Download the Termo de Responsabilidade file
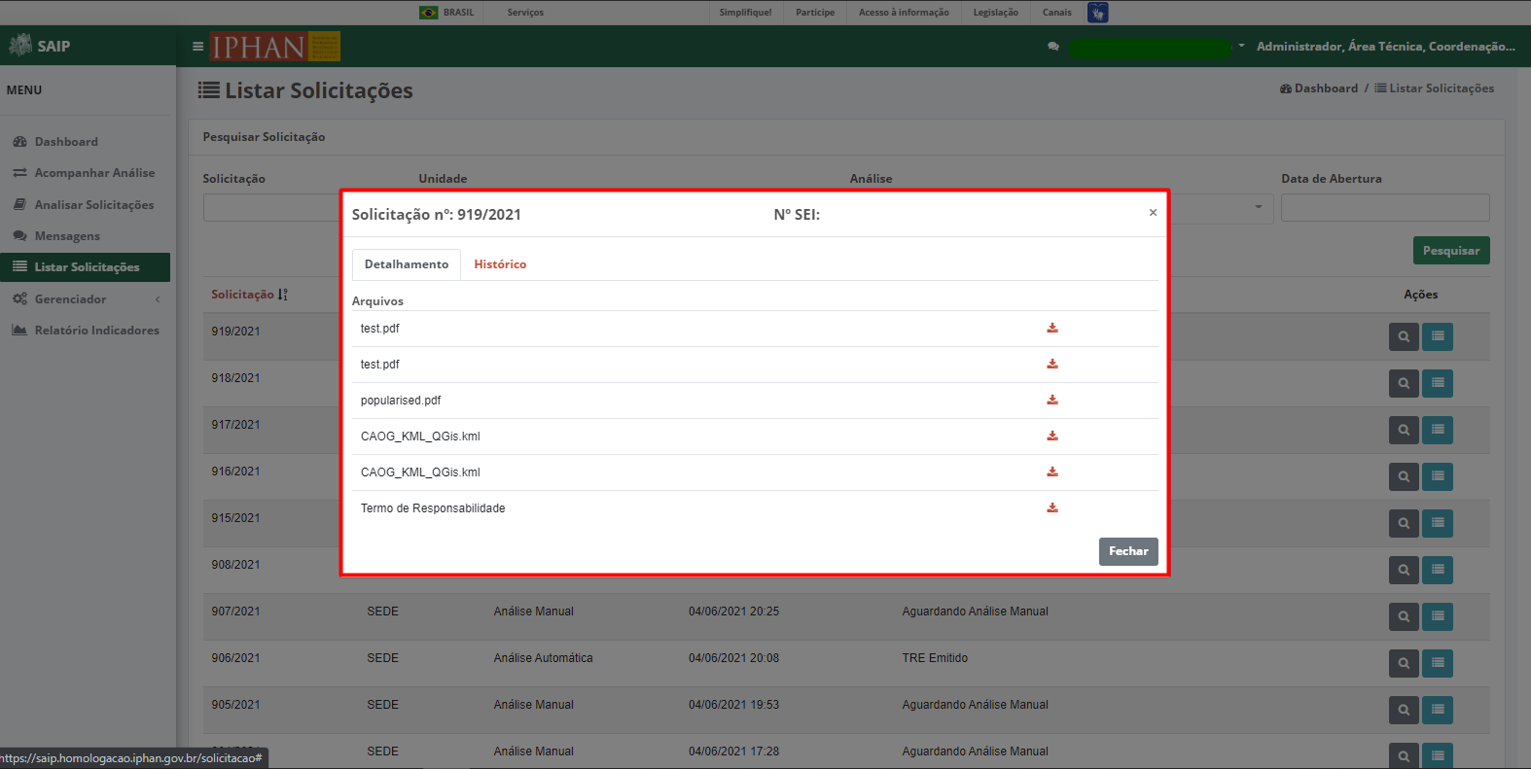Image resolution: width=1531 pixels, height=769 pixels. pos(1052,508)
